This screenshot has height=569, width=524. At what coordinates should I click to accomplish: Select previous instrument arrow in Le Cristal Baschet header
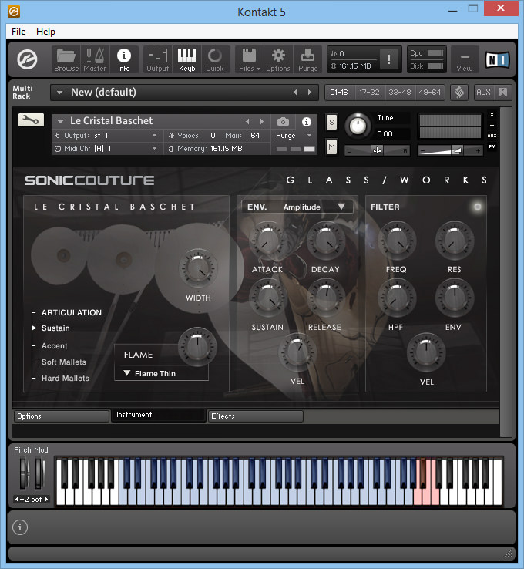point(247,122)
